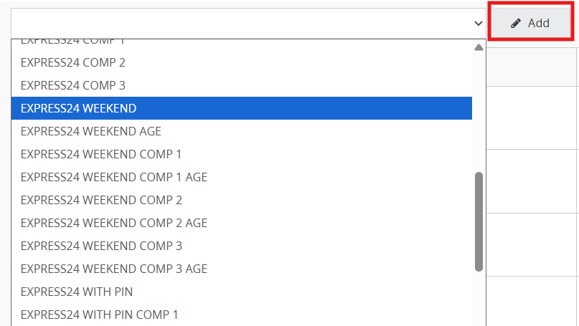
Task: Choose EXPRESS24 WEEKEND COMP 2
Action: (x=101, y=200)
